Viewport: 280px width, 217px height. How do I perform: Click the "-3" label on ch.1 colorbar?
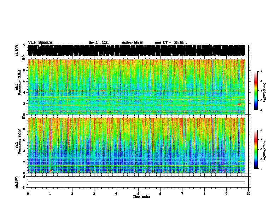click(x=261, y=71)
